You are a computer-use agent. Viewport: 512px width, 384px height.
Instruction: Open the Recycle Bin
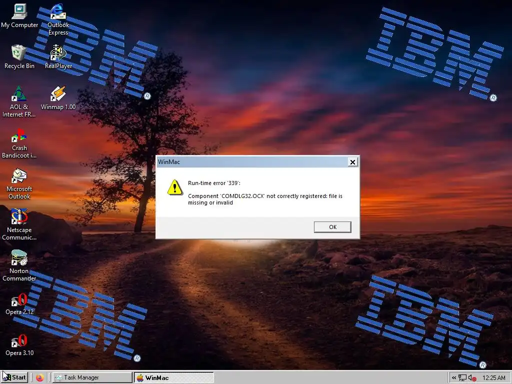19,57
